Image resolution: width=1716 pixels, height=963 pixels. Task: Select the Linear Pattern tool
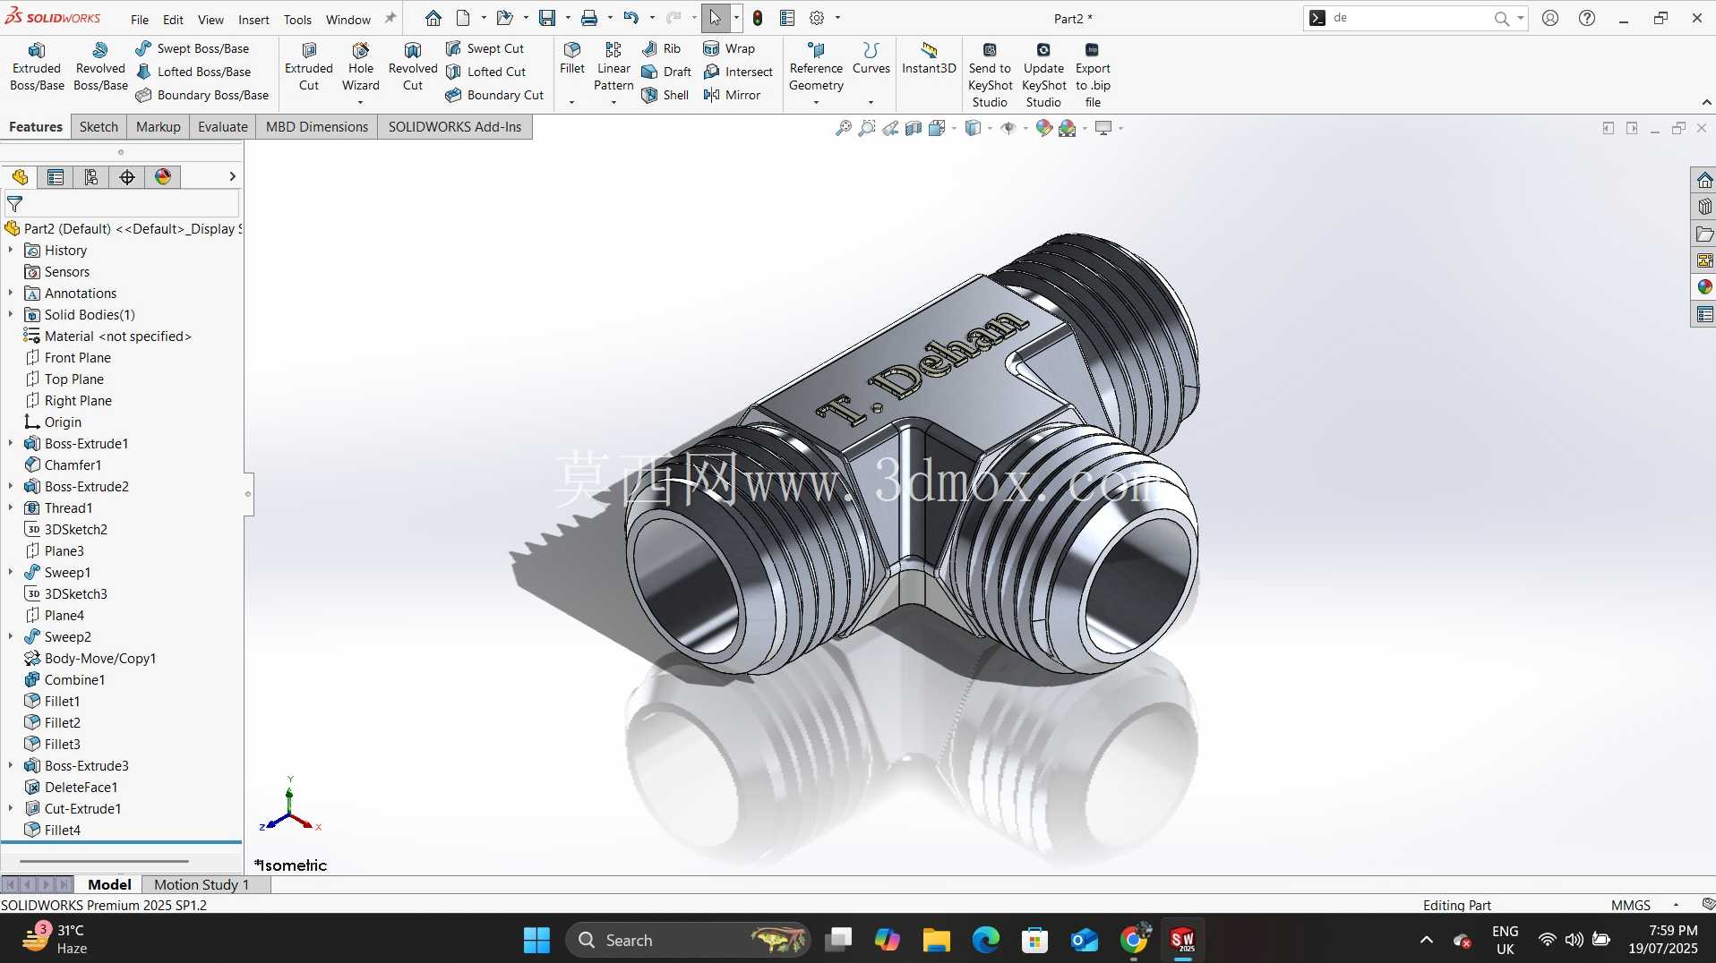pos(613,67)
